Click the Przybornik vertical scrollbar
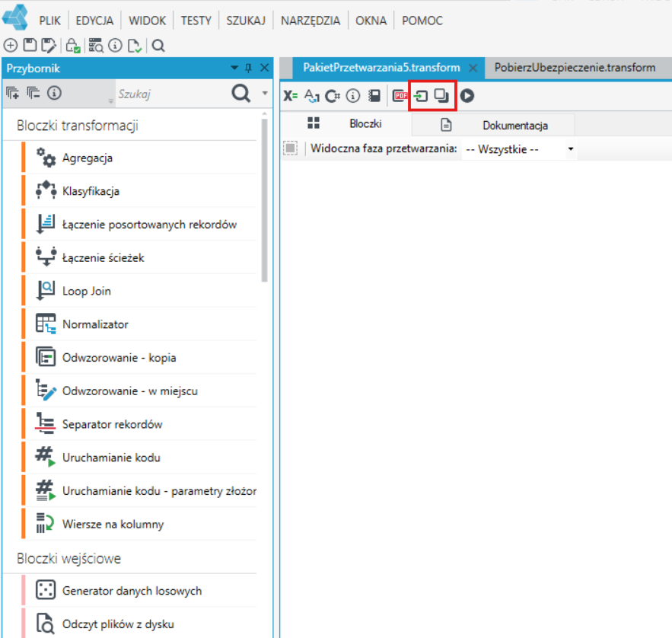The height and width of the screenshot is (638, 672). tap(264, 200)
